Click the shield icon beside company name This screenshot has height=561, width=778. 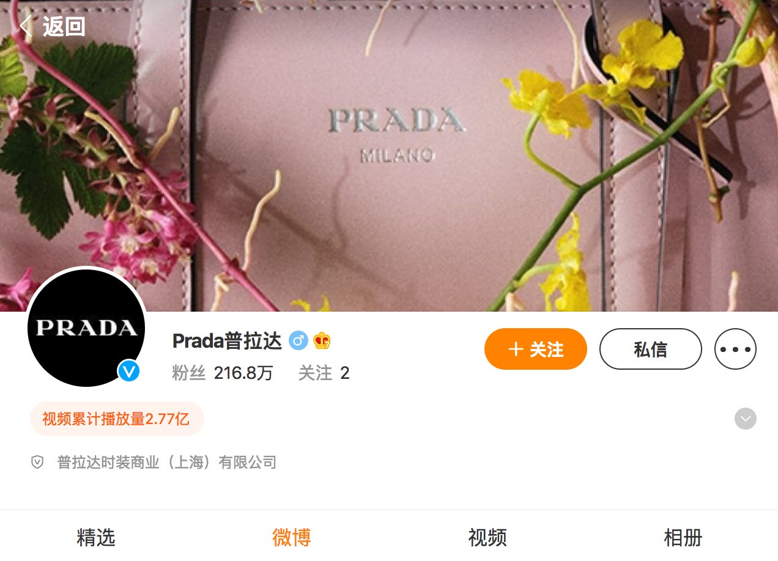pyautogui.click(x=37, y=462)
